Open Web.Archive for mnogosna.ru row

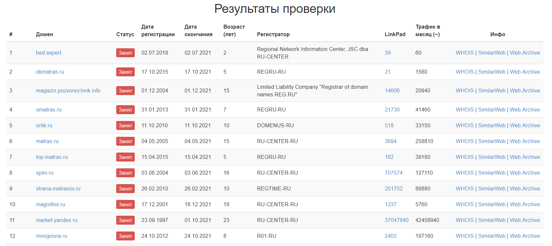(525, 236)
